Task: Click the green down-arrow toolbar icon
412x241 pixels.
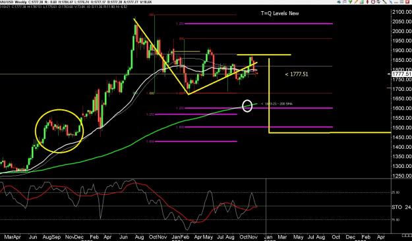Action: pos(350,1)
